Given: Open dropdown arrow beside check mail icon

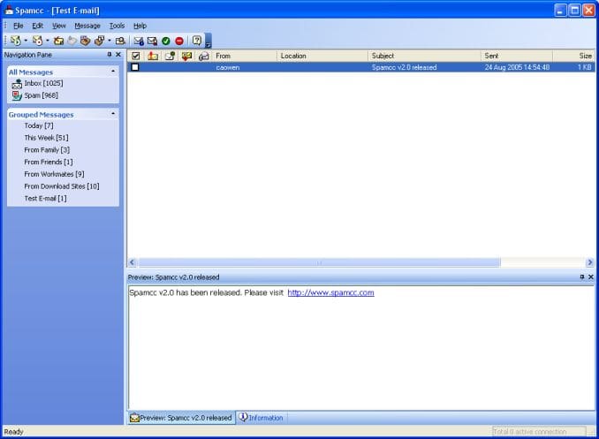Looking at the screenshot, I should coord(26,41).
